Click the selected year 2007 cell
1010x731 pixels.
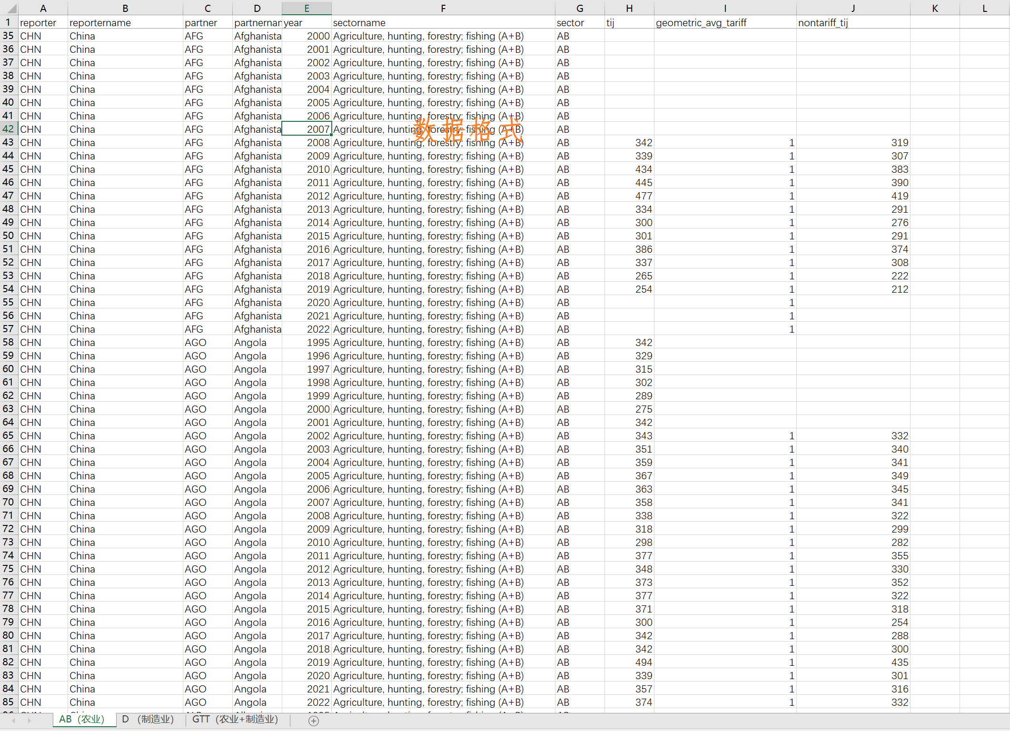pyautogui.click(x=307, y=129)
